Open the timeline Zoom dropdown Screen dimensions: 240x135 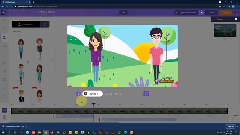click(x=236, y=116)
